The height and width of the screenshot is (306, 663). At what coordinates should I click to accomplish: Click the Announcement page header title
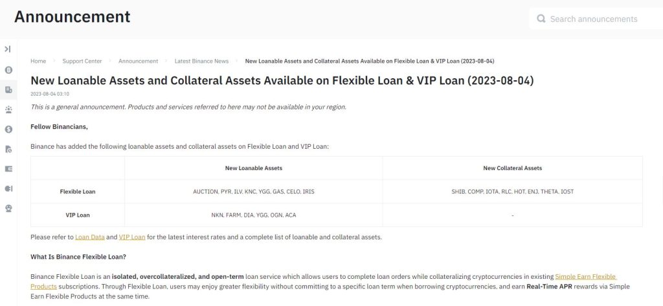click(x=72, y=16)
